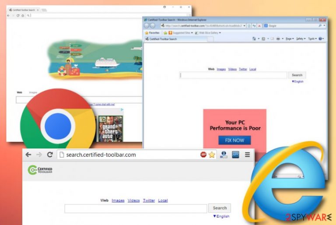Open the Tools menu in Internet Explorer
The width and height of the screenshot is (336, 225).
coord(312,39)
